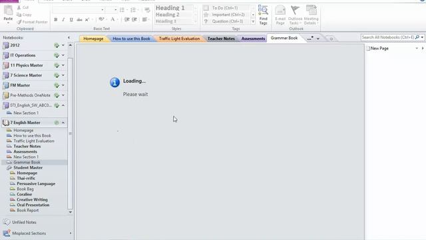Click the superscript icon
Image resolution: width=426 pixels, height=240 pixels.
click(x=87, y=19)
